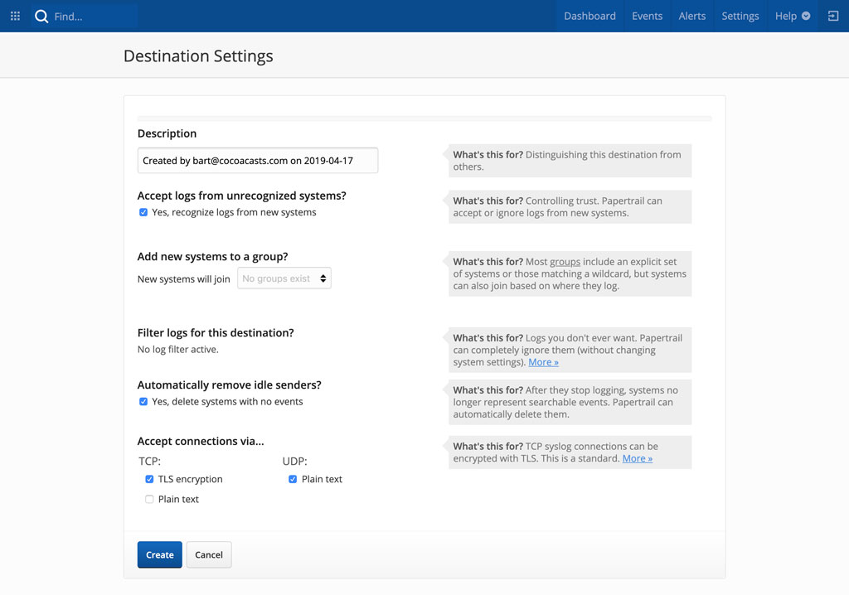
Task: Click the Create button
Action: pyautogui.click(x=159, y=554)
